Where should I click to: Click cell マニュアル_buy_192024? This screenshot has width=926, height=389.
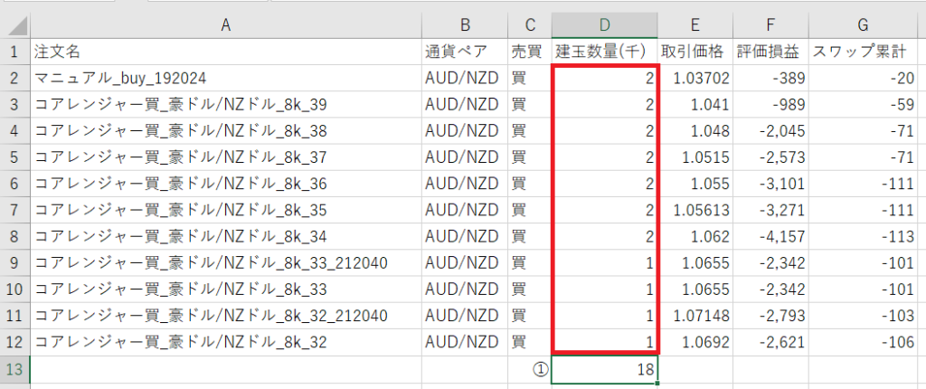tap(225, 78)
